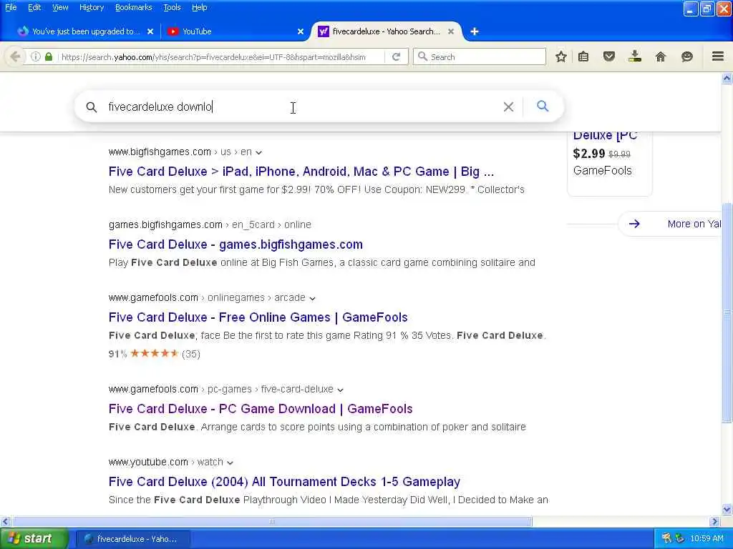Open the View menu
Screen dimensions: 733x549
coord(60,7)
